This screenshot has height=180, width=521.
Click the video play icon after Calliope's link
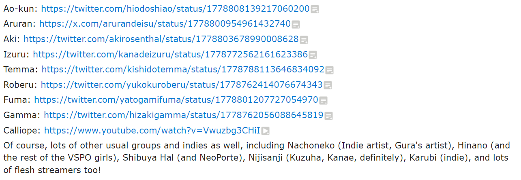(x=266, y=131)
